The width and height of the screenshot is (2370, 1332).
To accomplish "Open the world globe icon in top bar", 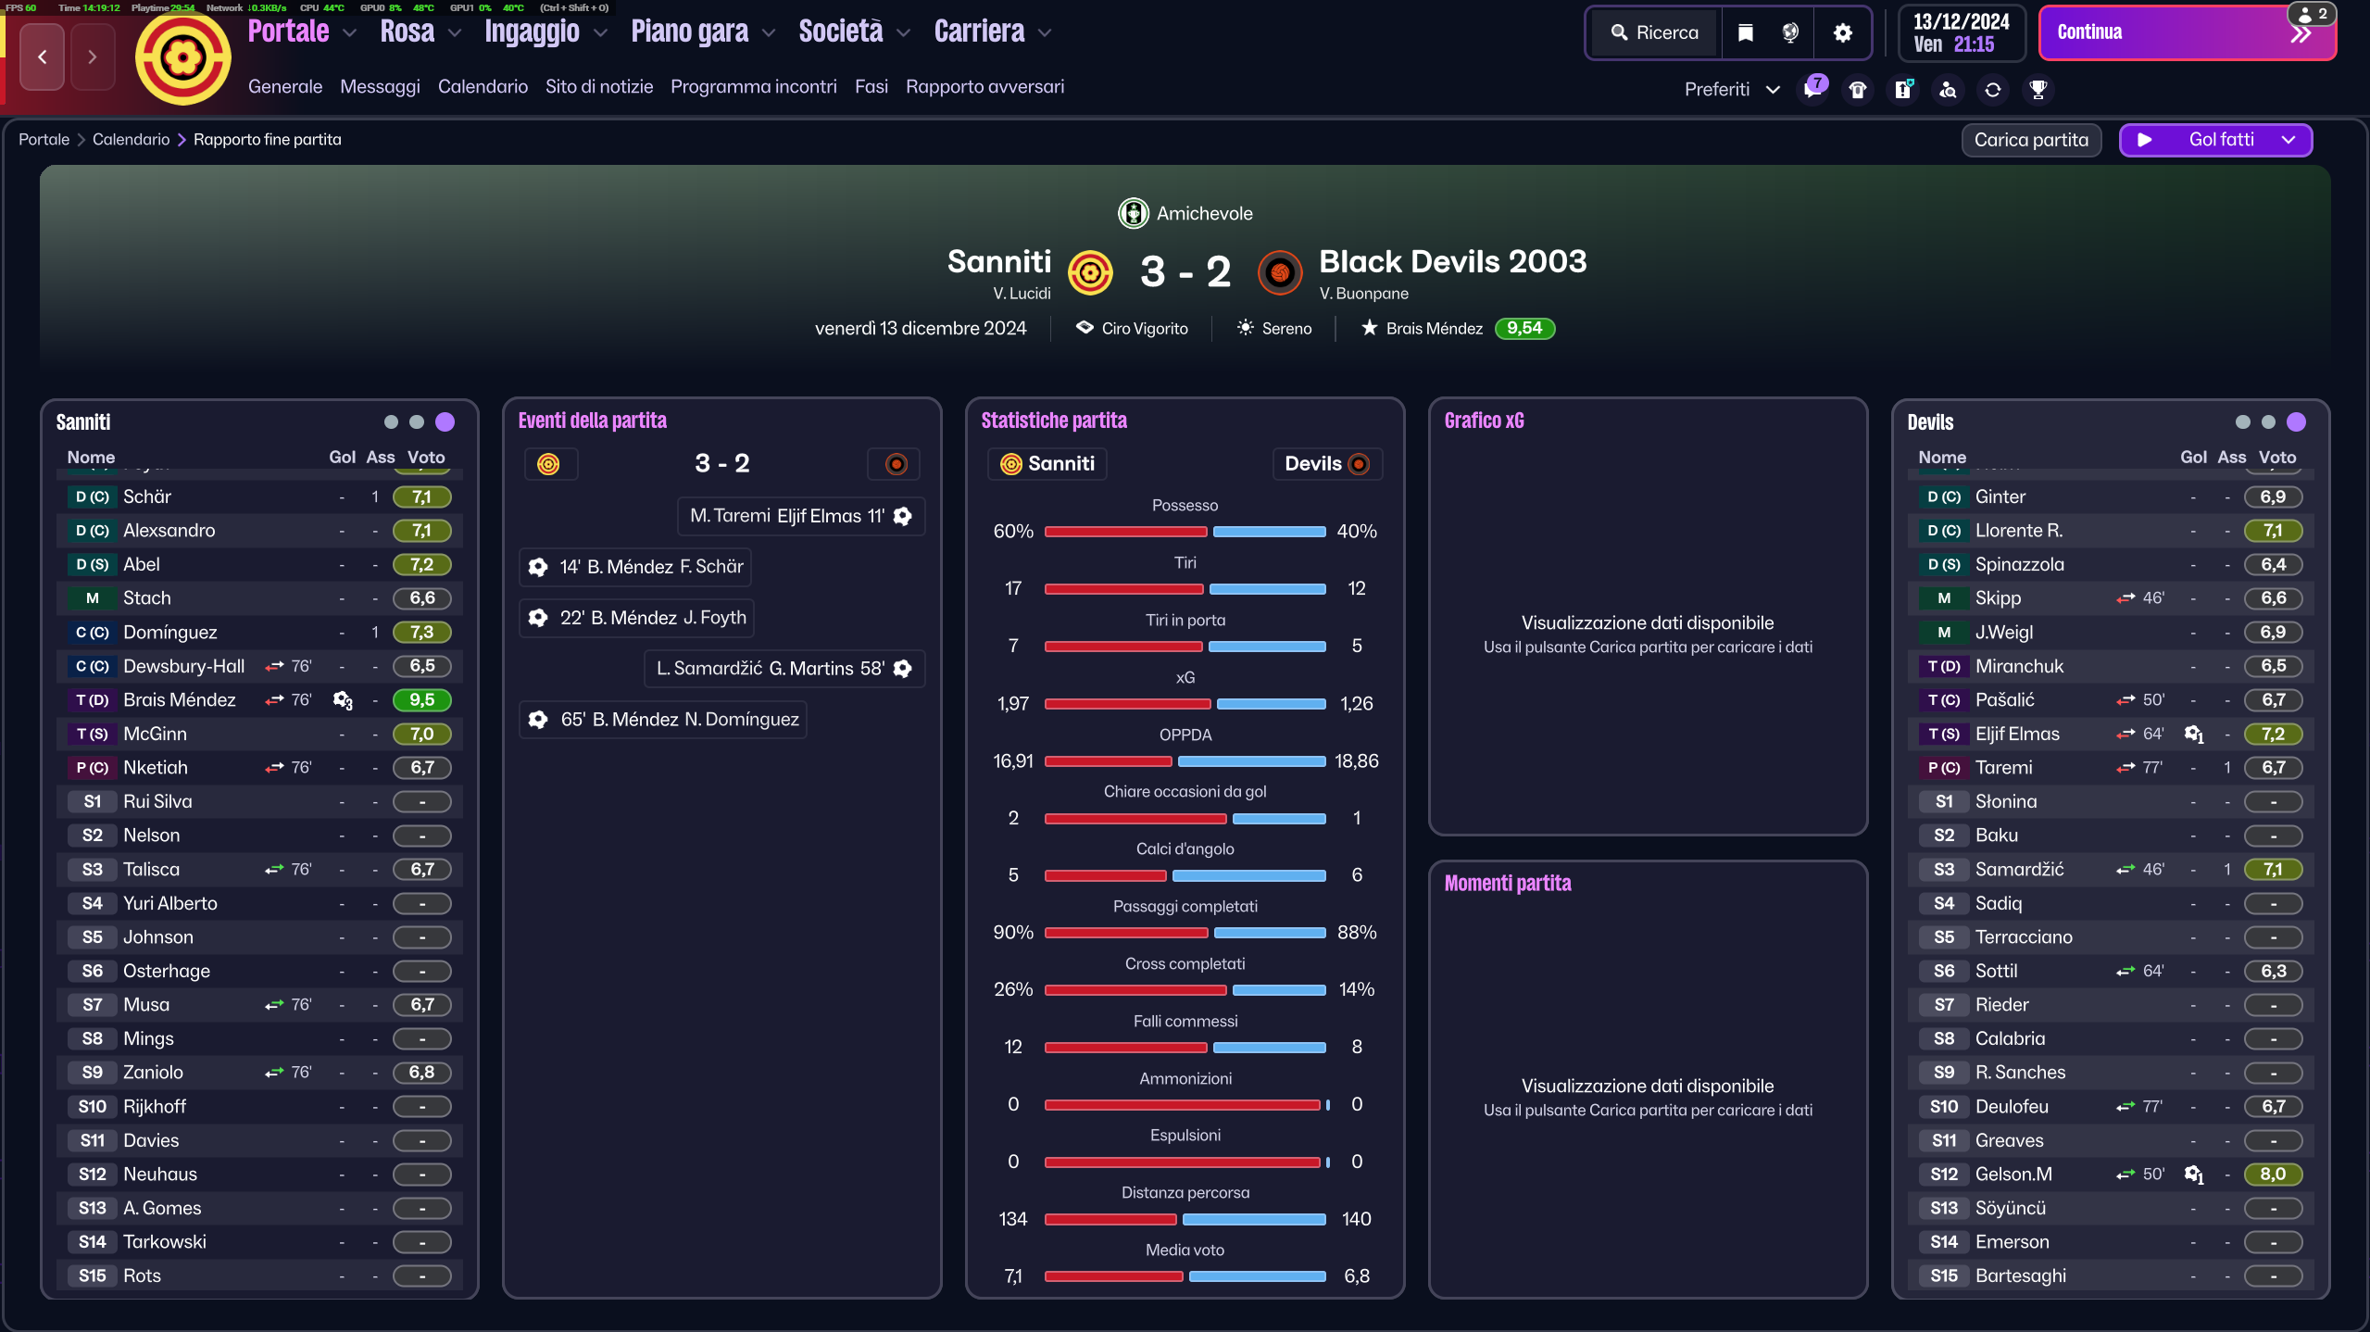I will 1790,33.
